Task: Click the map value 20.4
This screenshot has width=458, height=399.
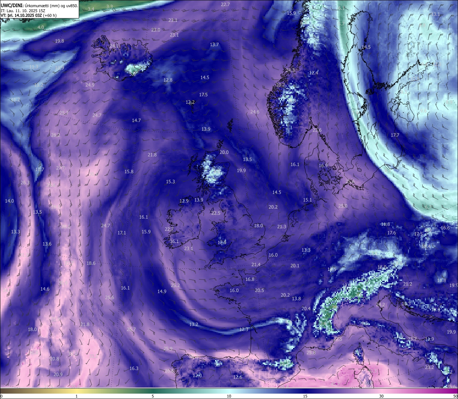Action: pos(306,308)
